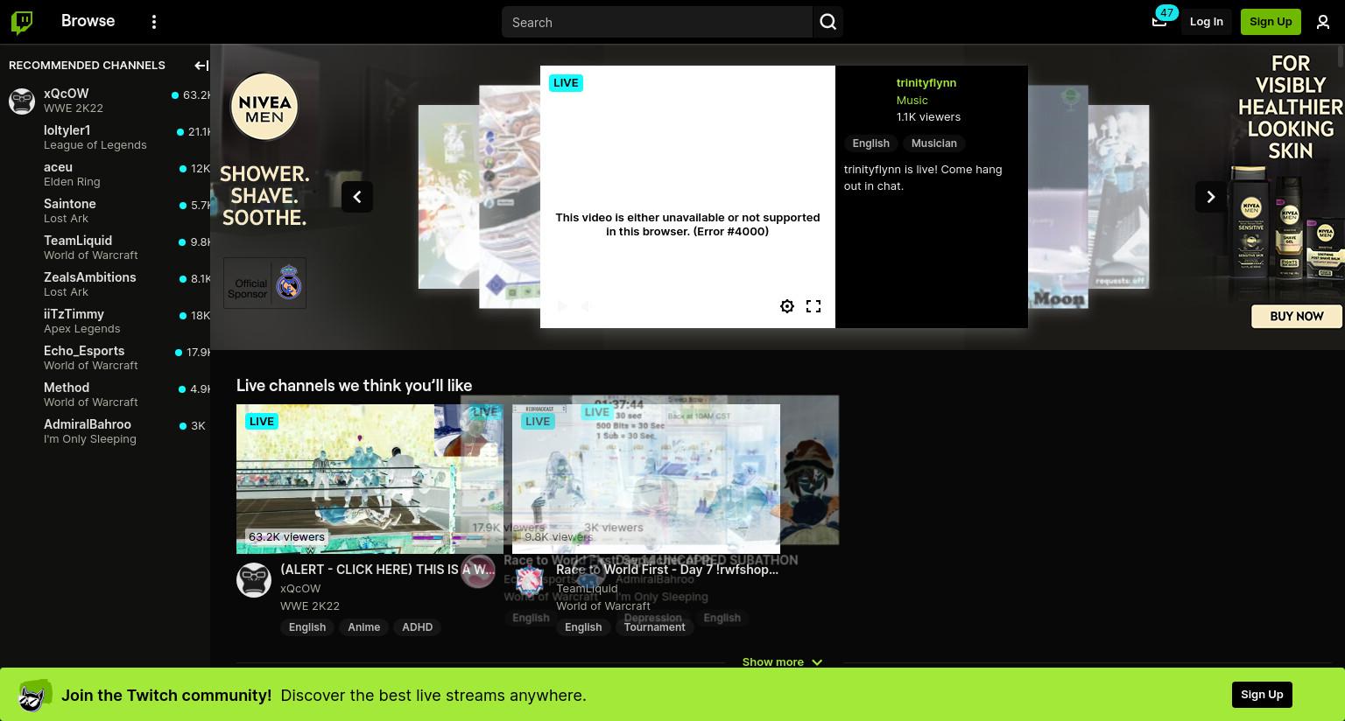Click Sign Up in top bar
Viewport: 1345px width, 721px height.
(1271, 22)
